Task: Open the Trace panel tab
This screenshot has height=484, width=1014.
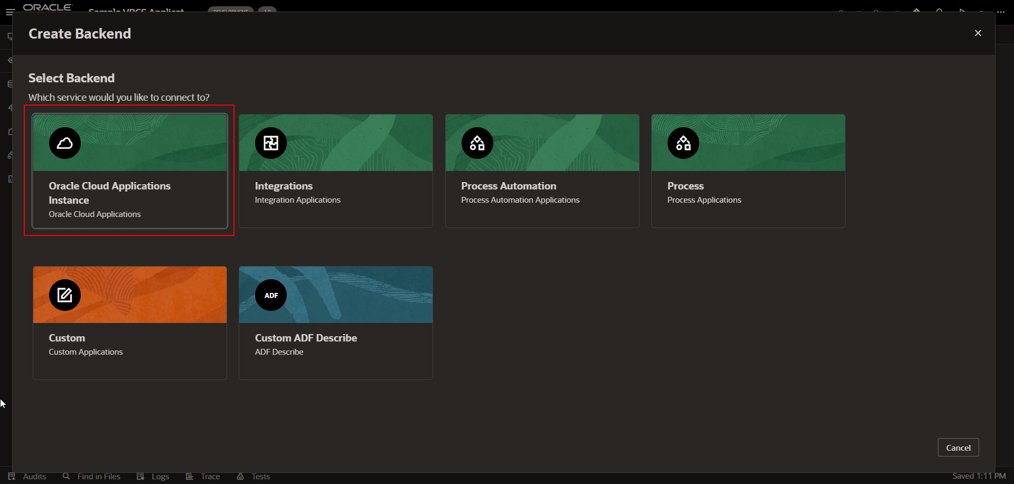Action: [x=203, y=476]
